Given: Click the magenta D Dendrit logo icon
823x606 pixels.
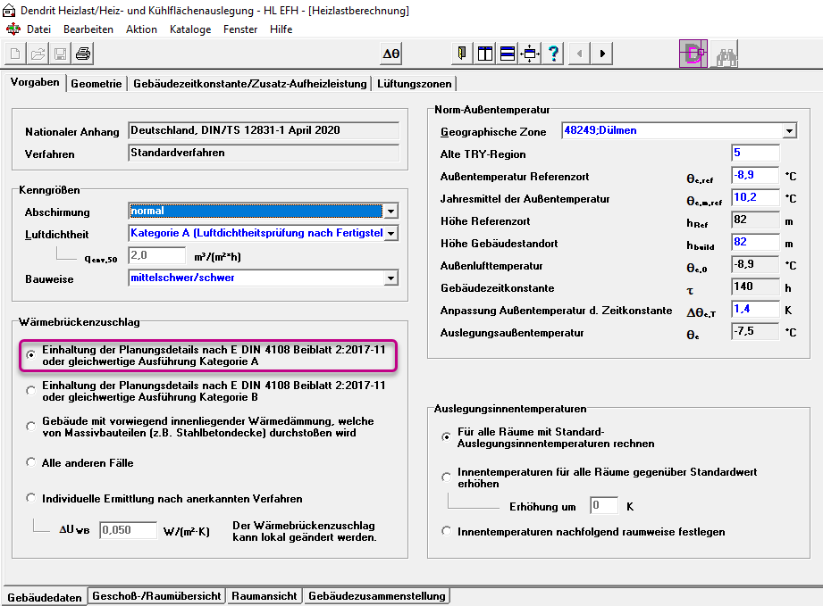Looking at the screenshot, I should 693,54.
